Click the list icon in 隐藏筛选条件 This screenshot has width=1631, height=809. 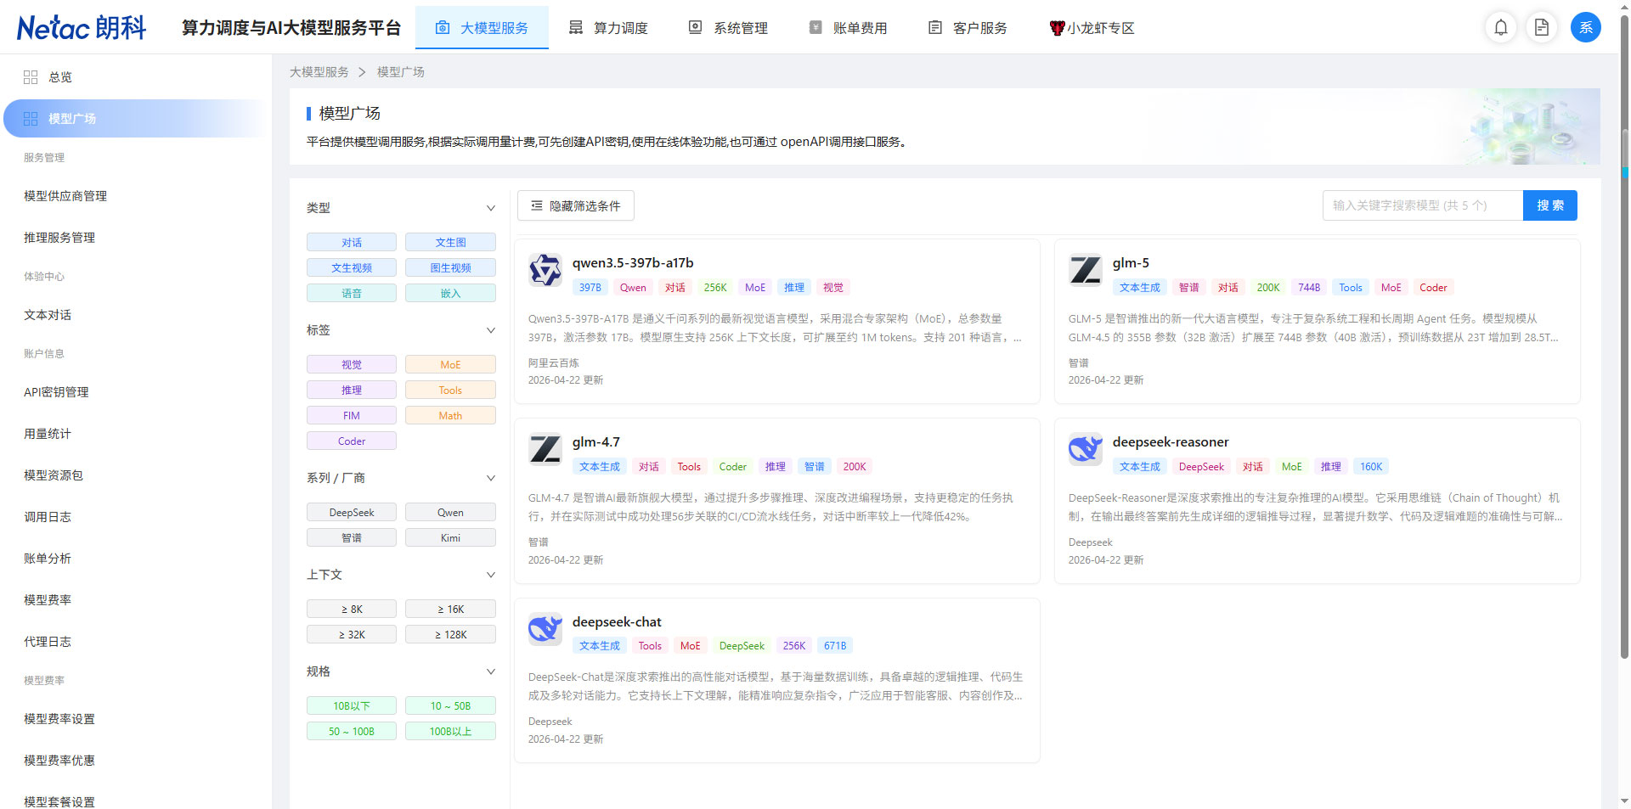(x=537, y=205)
